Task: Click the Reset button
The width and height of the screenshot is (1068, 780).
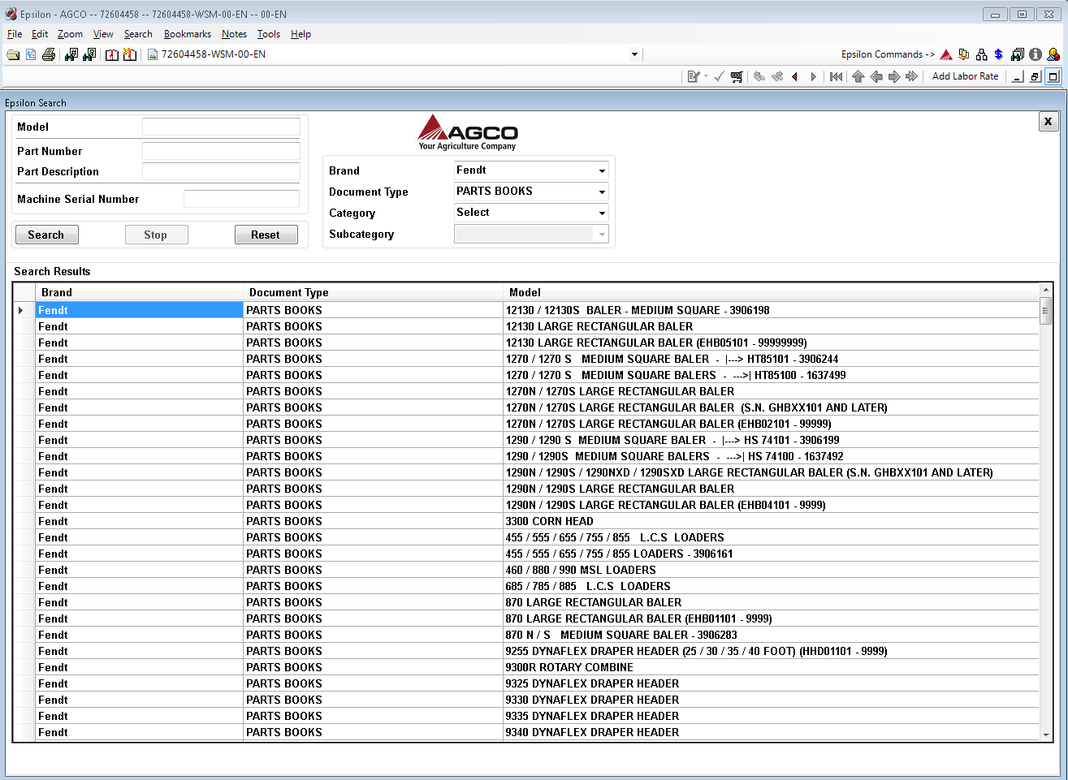Action: tap(266, 235)
